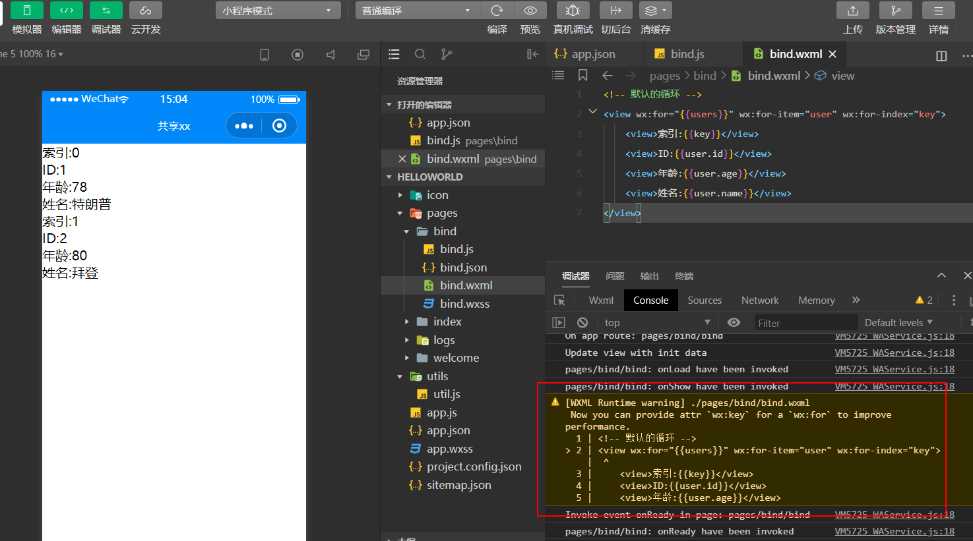The image size is (973, 541).
Task: Toggle the Editor panel button
Action: point(67,11)
